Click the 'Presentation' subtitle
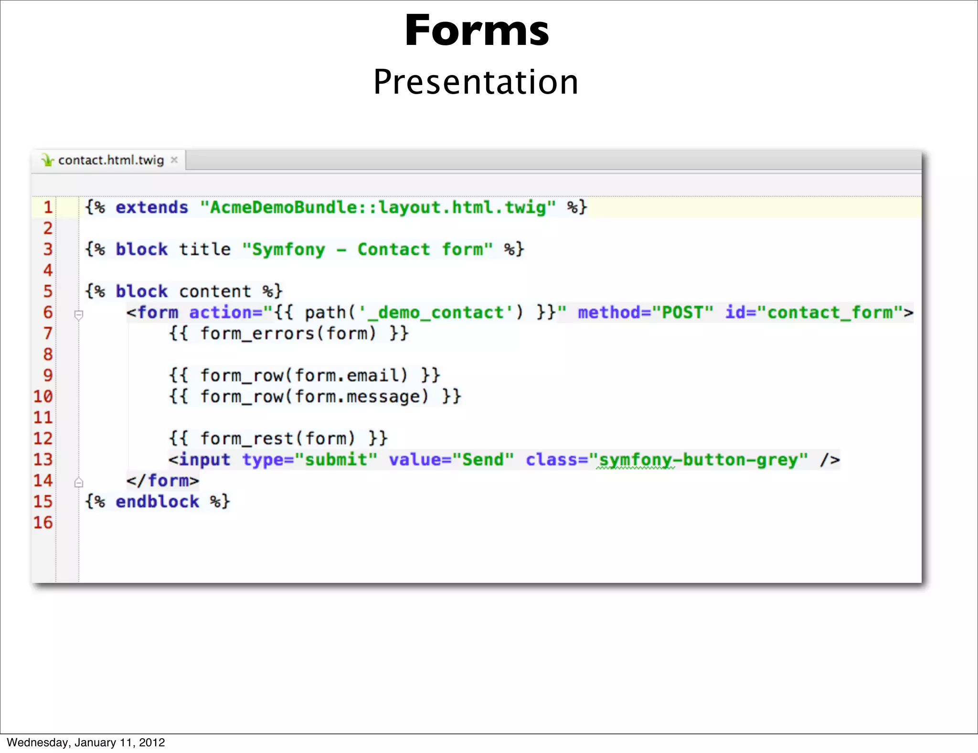Viewport: 978px width, 753px height. pyautogui.click(x=476, y=82)
